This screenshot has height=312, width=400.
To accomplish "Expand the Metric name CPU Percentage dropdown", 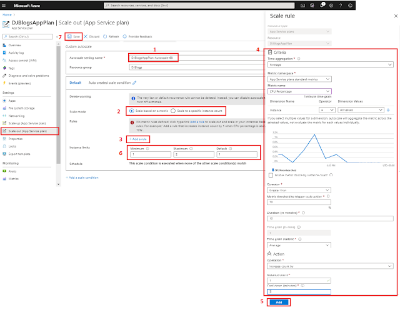I will 299,91.
